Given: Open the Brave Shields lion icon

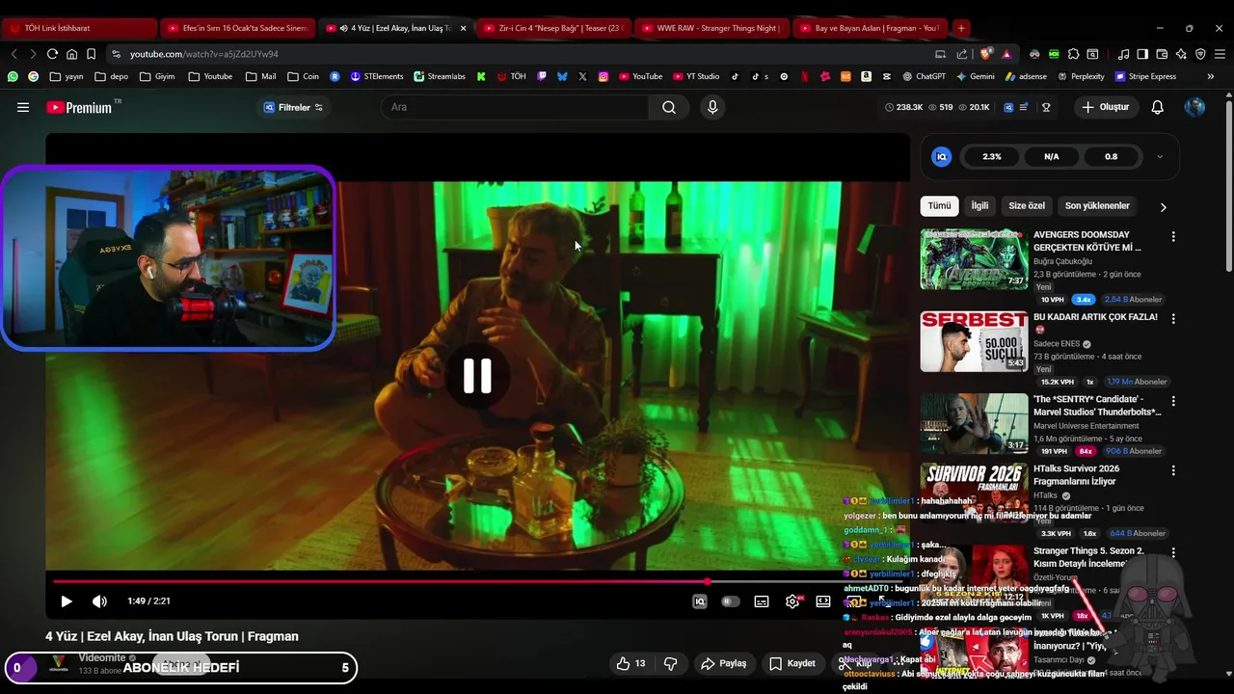Looking at the screenshot, I should [986, 54].
